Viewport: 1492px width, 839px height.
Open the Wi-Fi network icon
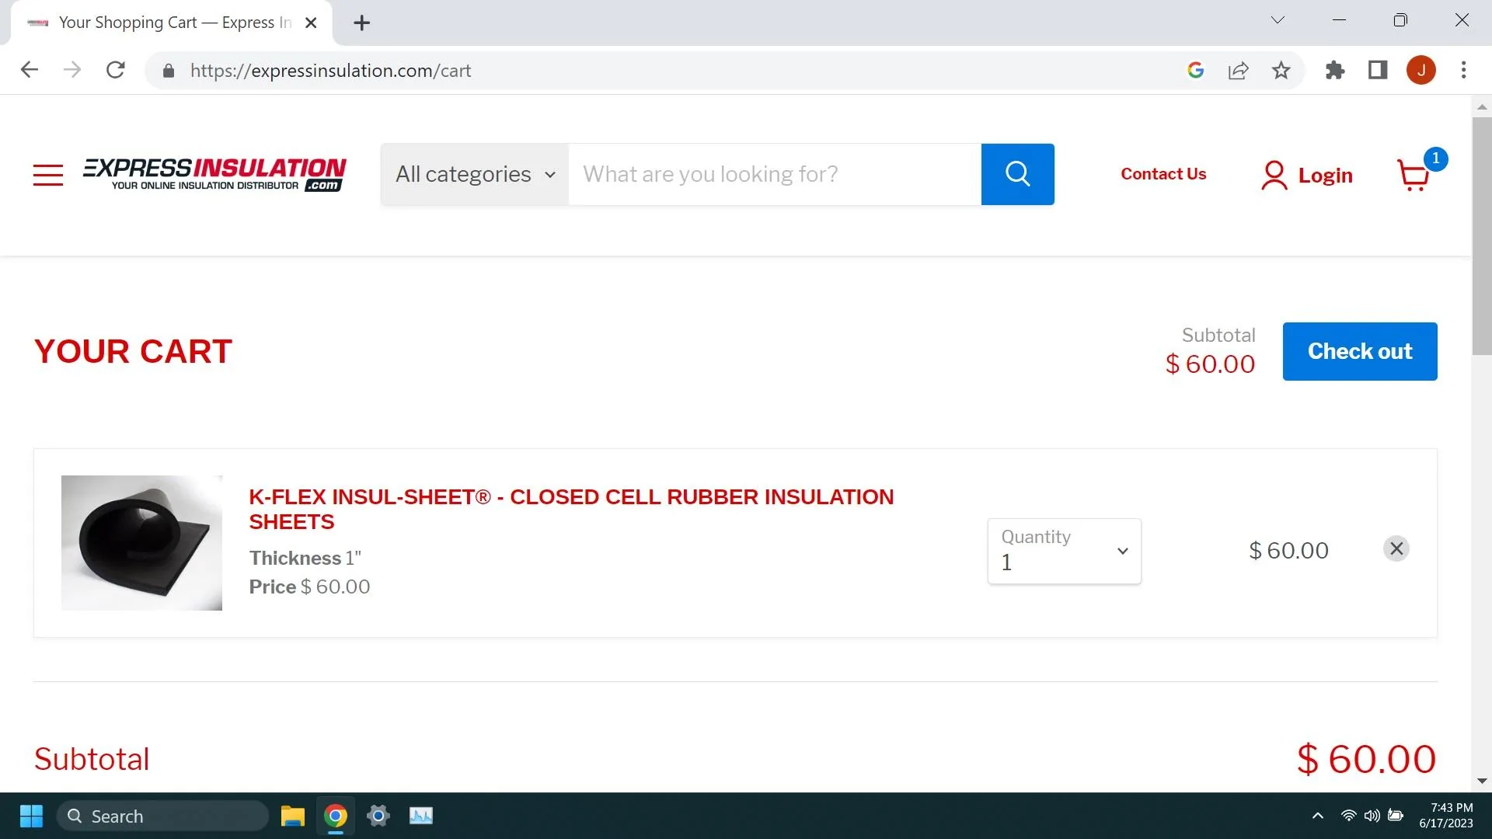(1348, 816)
